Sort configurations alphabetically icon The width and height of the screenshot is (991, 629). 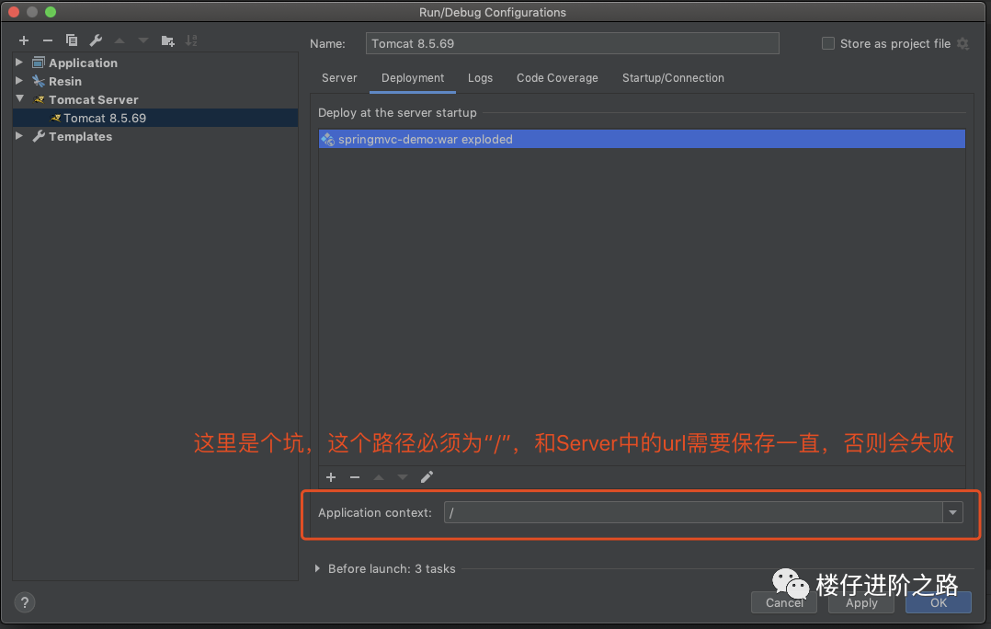(191, 40)
